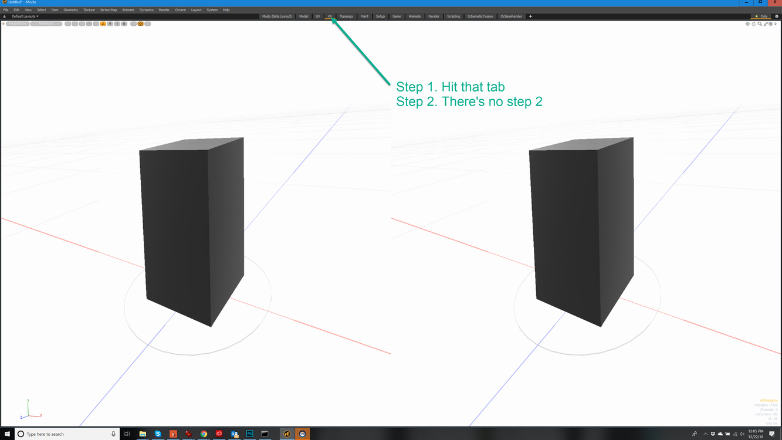Open Task View from the taskbar
The width and height of the screenshot is (782, 440).
[127, 434]
